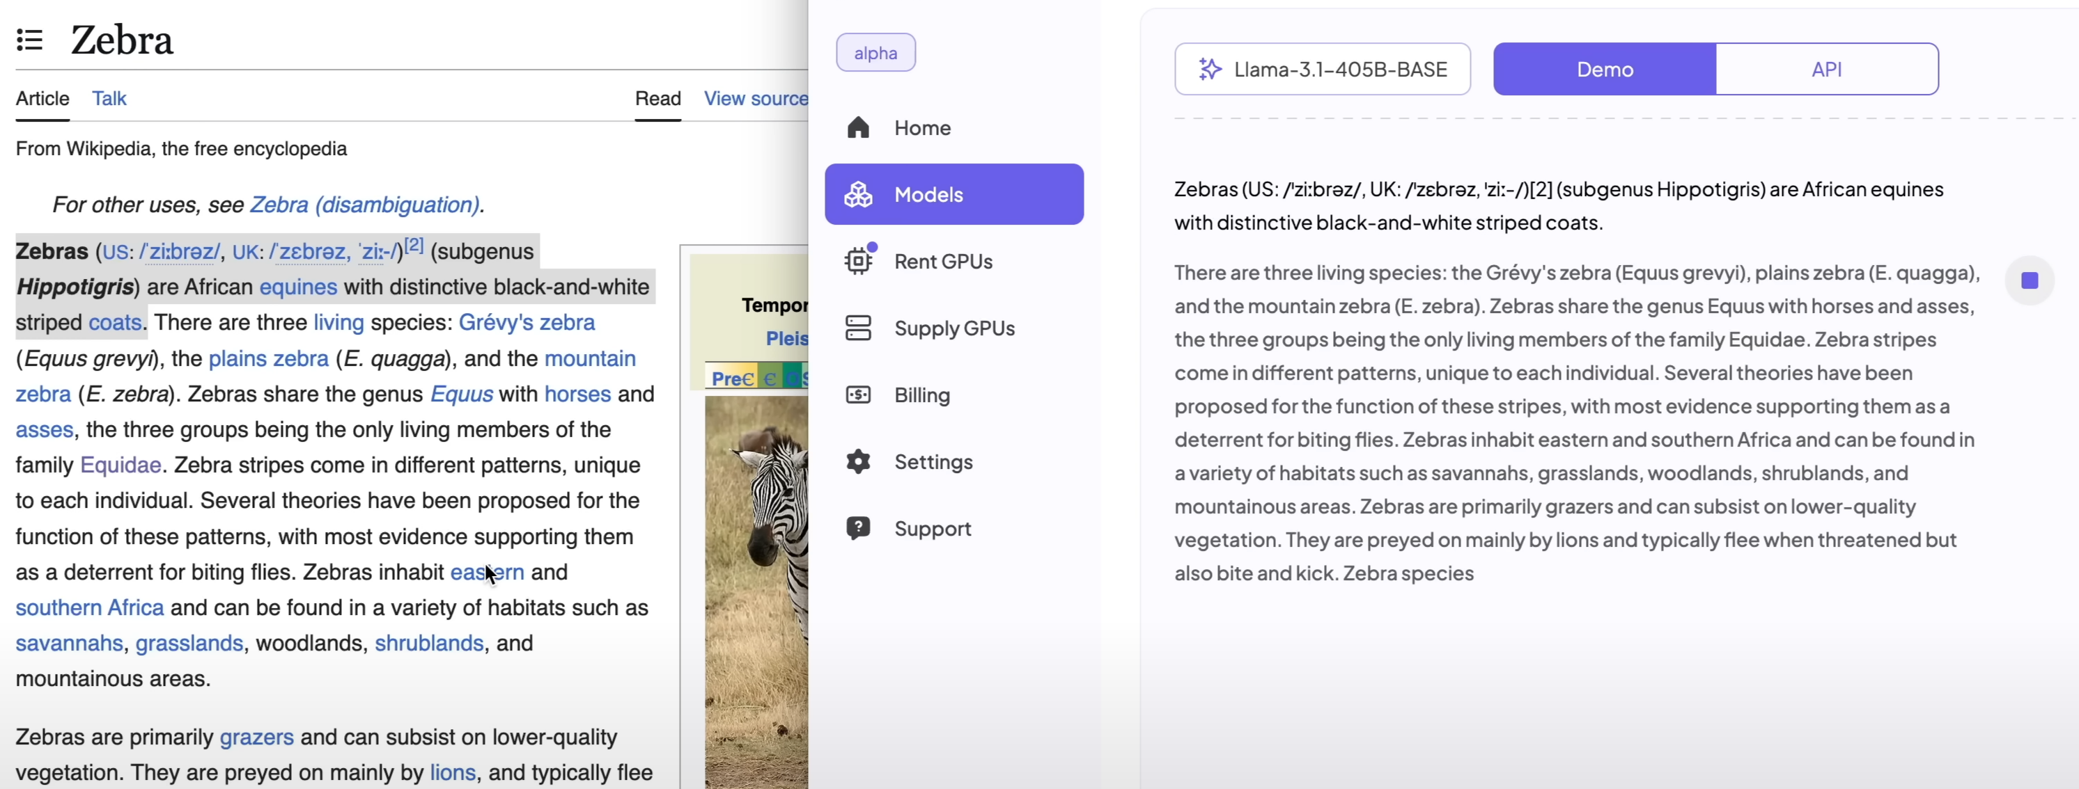Click the Home house icon in sidebar
This screenshot has width=2079, height=789.
(x=858, y=127)
